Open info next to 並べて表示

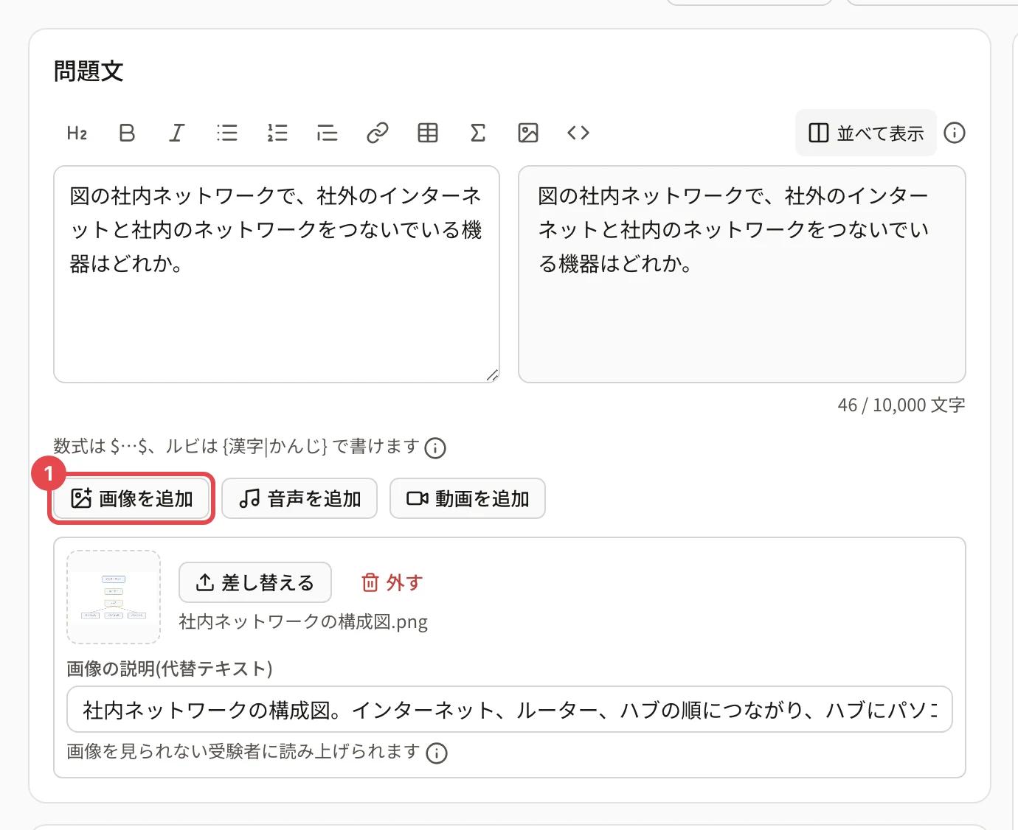[955, 133]
